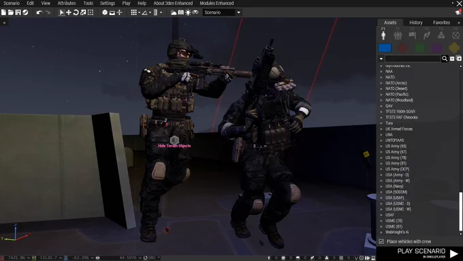Click the Save scenario floppy icon
The height and width of the screenshot is (261, 463).
pos(18,12)
